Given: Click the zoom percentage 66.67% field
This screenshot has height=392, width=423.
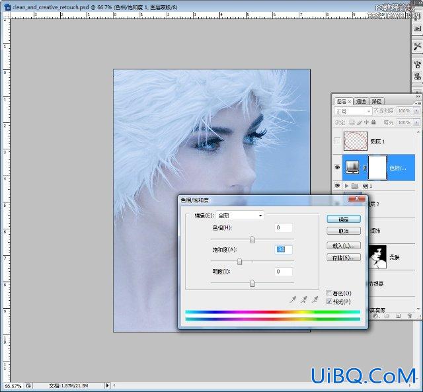Looking at the screenshot, I should [x=13, y=386].
